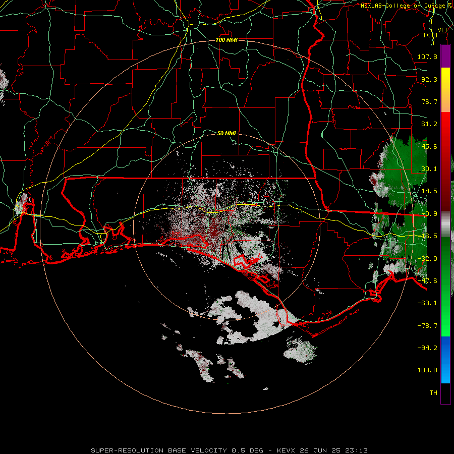The image size is (454, 454).
Task: Click the -47.6 velocity scale label
Action: (x=427, y=280)
